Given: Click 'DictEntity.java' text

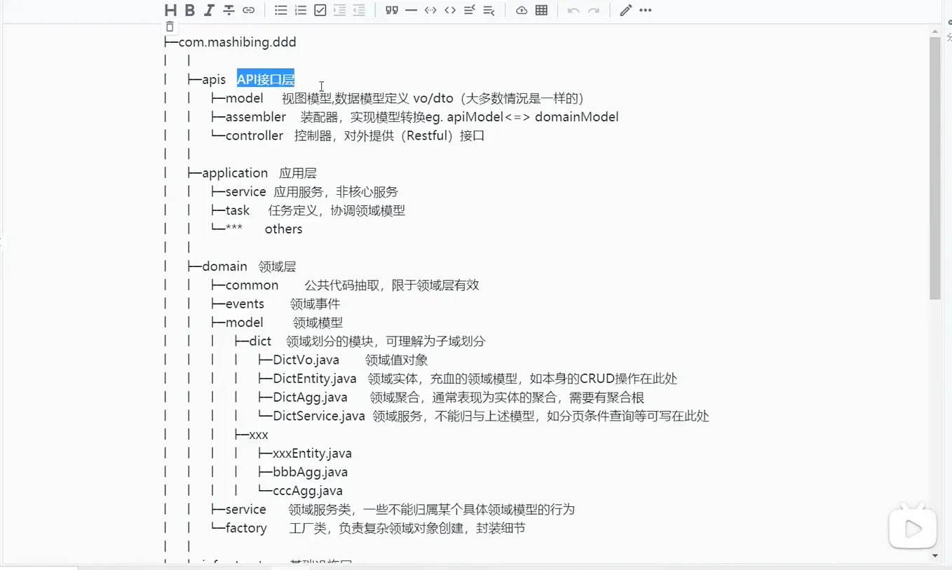Looking at the screenshot, I should point(315,379).
